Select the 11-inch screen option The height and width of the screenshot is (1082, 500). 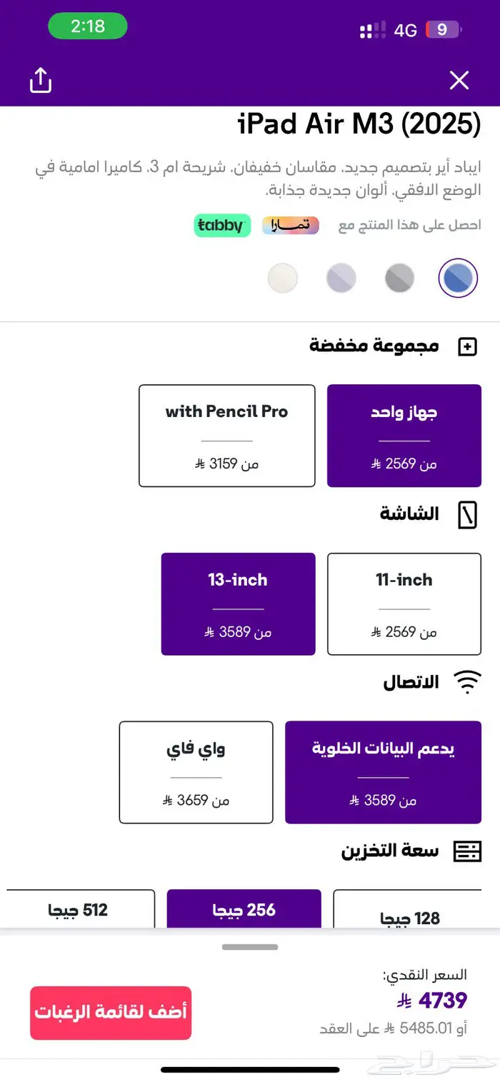(x=404, y=603)
